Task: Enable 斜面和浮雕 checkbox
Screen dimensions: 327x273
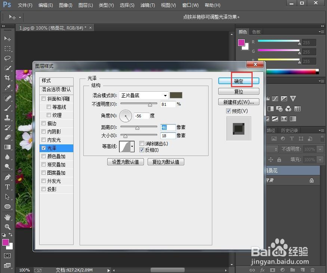Action: 44,98
